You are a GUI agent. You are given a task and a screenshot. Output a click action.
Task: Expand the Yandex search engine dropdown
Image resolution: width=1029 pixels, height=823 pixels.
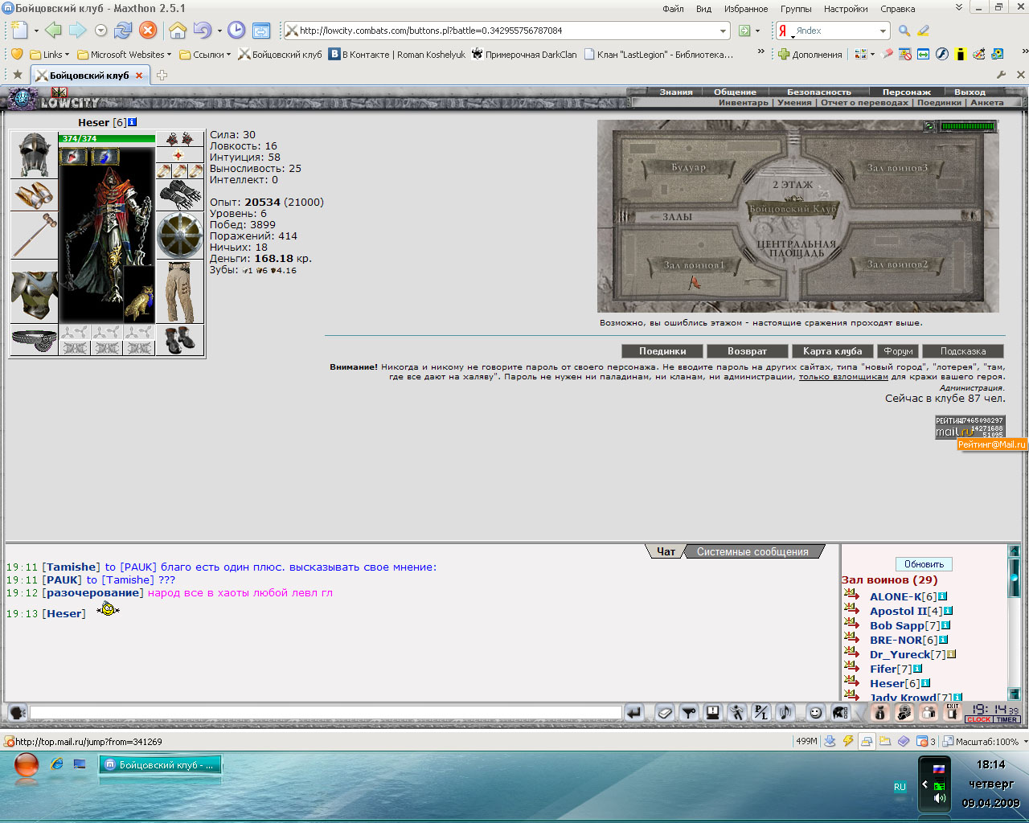click(883, 31)
